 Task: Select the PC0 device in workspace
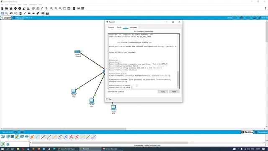(x=74, y=91)
